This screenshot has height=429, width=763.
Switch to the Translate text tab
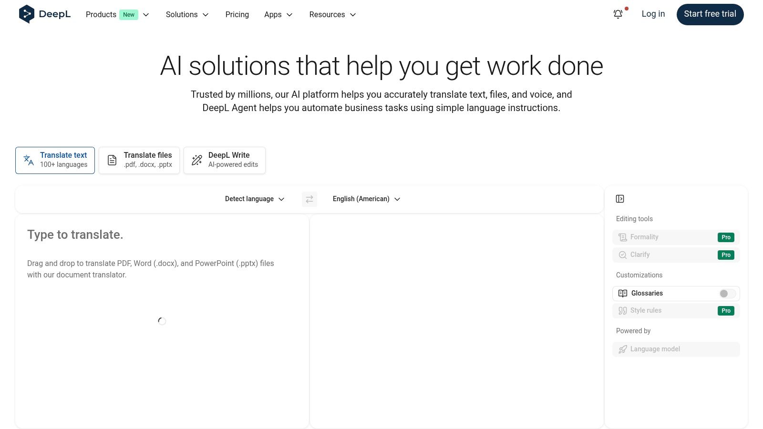55,160
